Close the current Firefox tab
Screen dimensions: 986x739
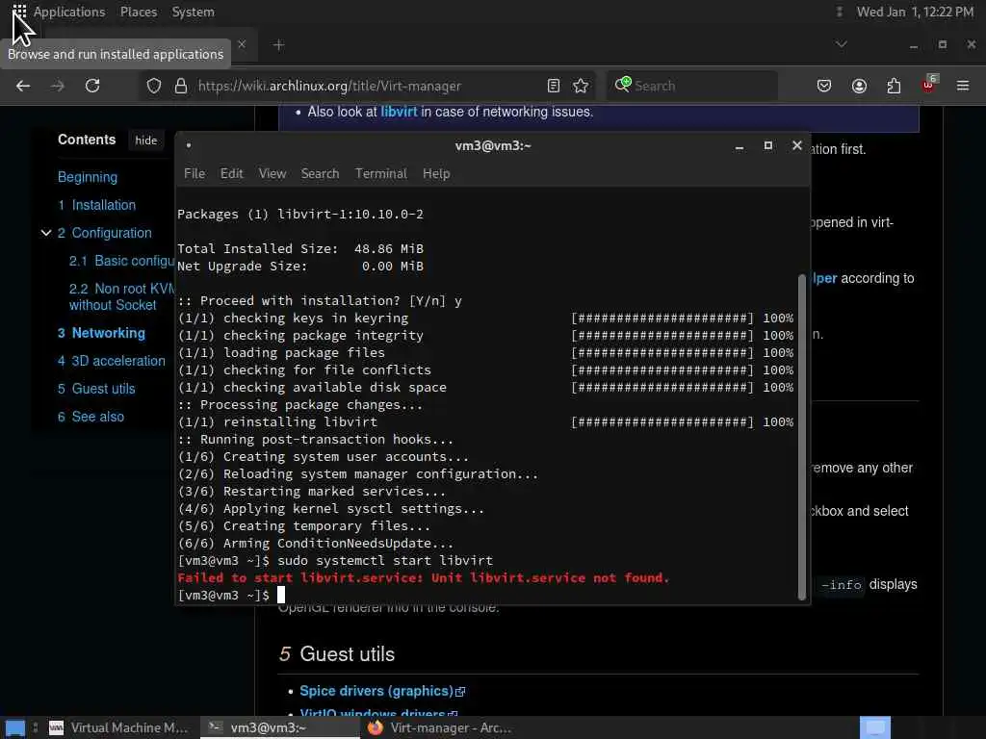click(x=242, y=44)
